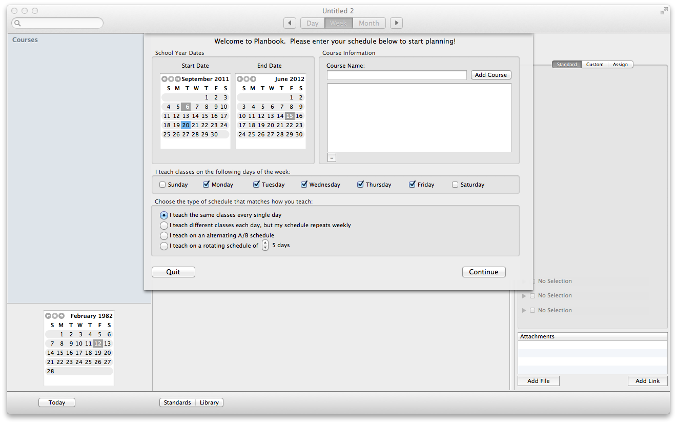Choose the alternating A/B schedule option
The image size is (677, 424).
pos(164,236)
